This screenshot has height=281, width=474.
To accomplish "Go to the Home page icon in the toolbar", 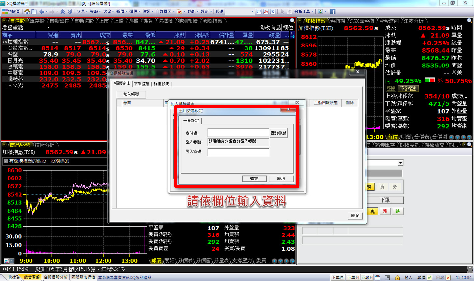I will coord(27,12).
